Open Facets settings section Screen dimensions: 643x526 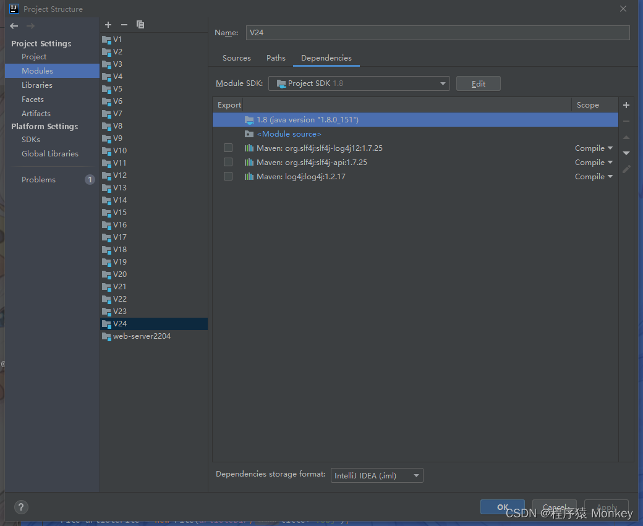pos(32,100)
